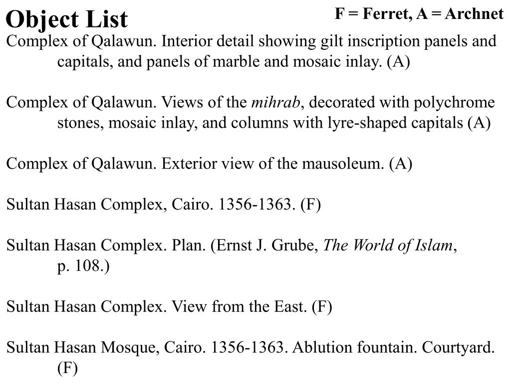Click the final '(F)' on the last line
Viewport: 511px width, 383px height.
(x=67, y=368)
